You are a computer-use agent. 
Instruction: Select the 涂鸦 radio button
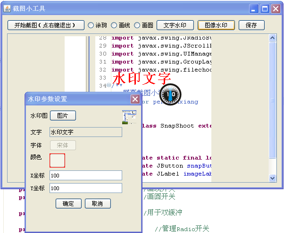tap(91, 25)
